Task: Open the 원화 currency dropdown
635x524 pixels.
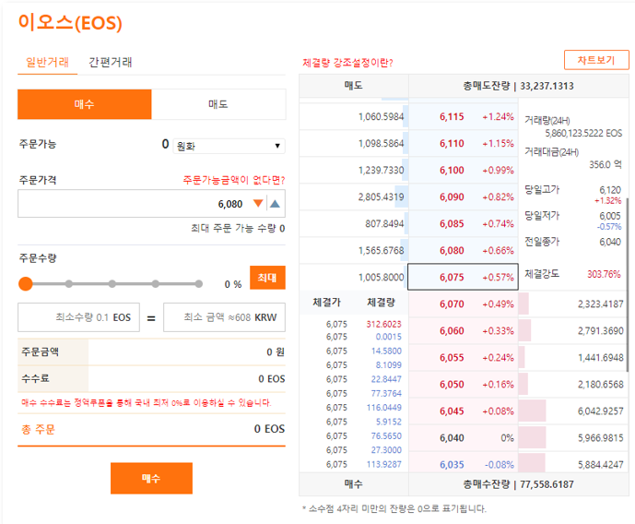Action: tap(229, 146)
